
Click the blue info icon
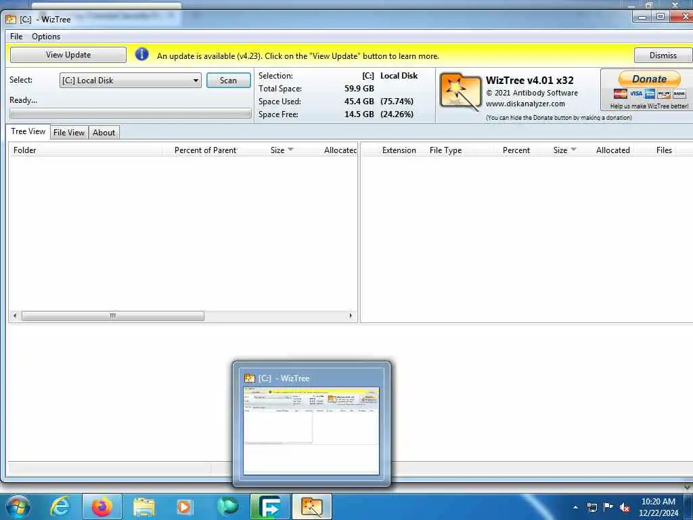pyautogui.click(x=141, y=54)
